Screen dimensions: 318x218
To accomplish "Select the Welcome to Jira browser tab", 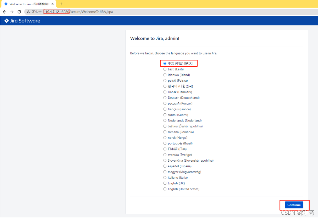I will click(29, 4).
